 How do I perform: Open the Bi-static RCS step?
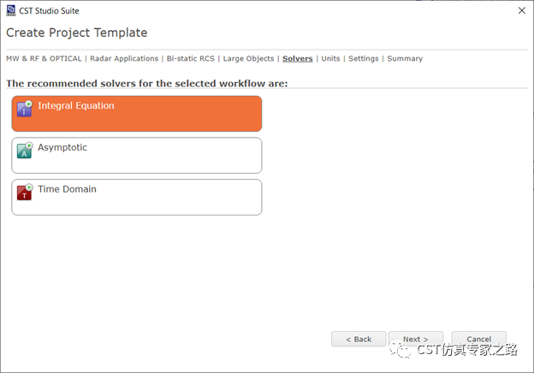[191, 59]
